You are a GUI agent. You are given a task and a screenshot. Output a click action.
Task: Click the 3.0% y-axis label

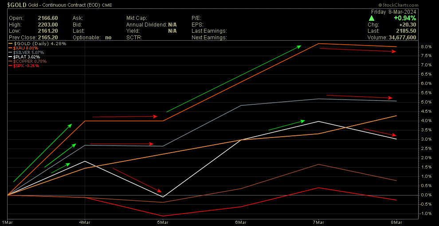click(x=426, y=139)
